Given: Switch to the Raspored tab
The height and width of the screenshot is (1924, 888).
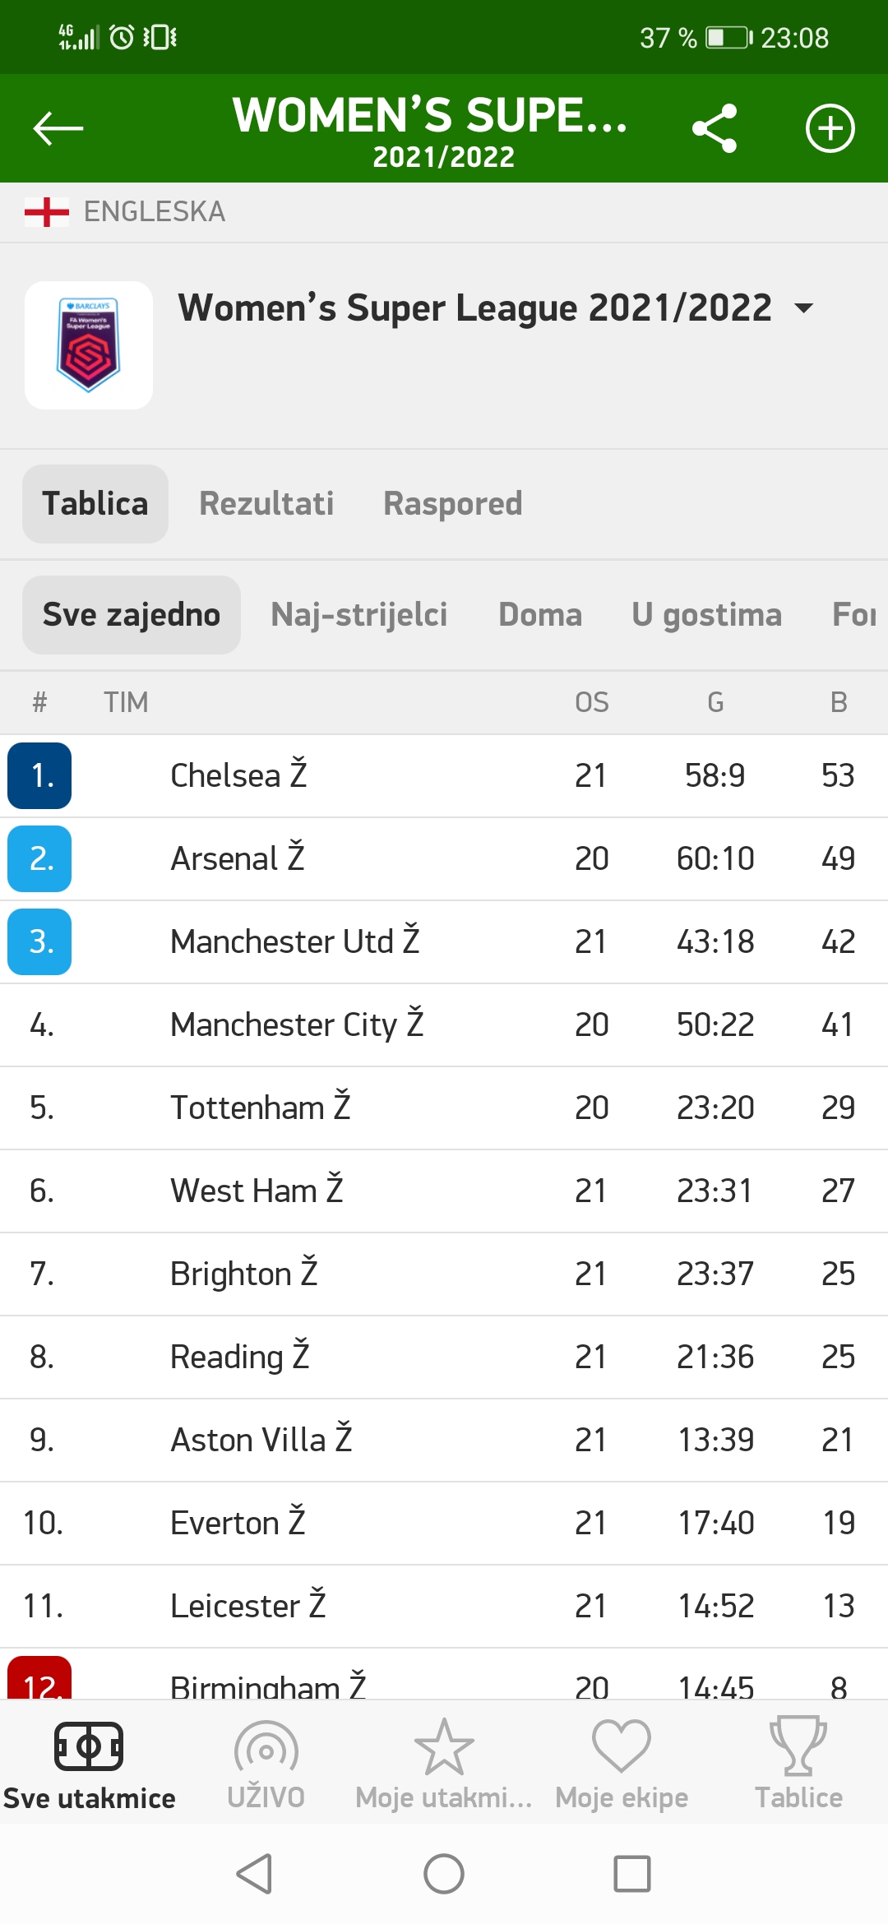Looking at the screenshot, I should click(453, 503).
